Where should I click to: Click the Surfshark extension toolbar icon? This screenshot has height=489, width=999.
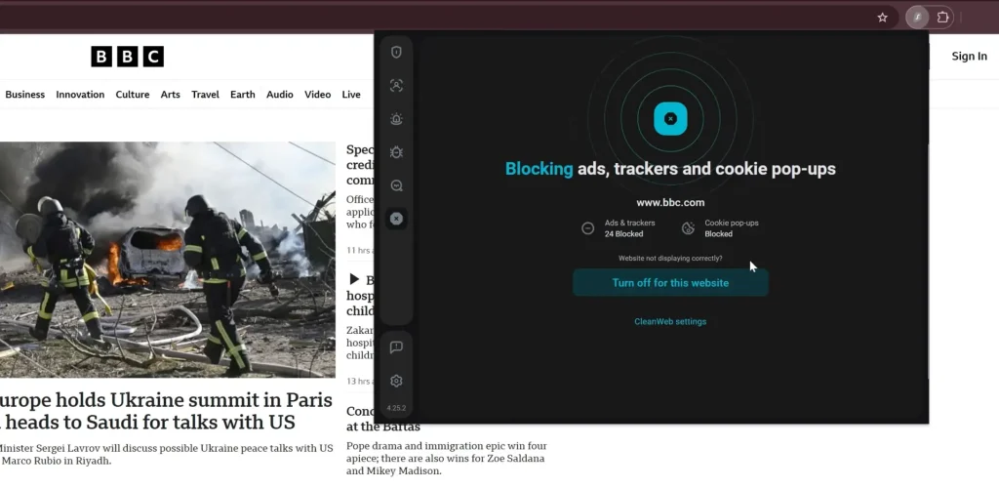point(917,18)
